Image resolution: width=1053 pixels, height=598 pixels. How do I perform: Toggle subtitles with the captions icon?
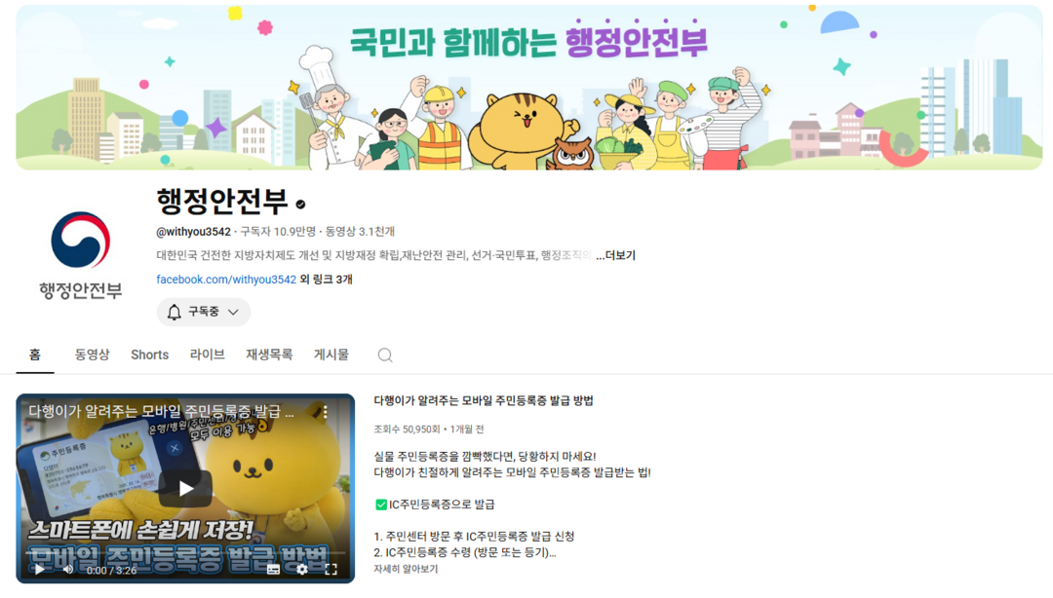273,569
